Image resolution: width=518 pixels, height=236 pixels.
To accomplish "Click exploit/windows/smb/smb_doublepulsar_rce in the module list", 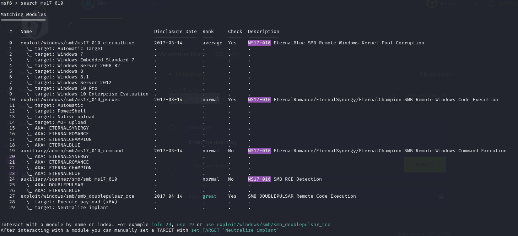I will point(77,196).
